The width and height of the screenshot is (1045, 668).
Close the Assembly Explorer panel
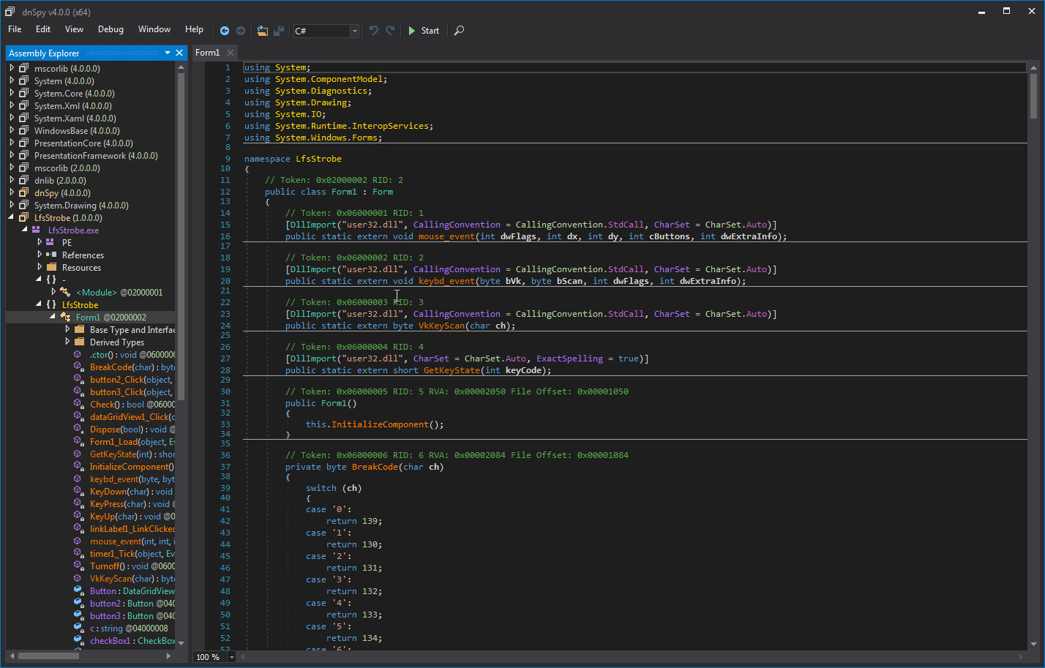[x=179, y=53]
